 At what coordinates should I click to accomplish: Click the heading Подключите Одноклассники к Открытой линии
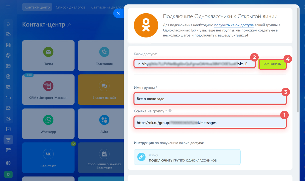click(x=220, y=16)
